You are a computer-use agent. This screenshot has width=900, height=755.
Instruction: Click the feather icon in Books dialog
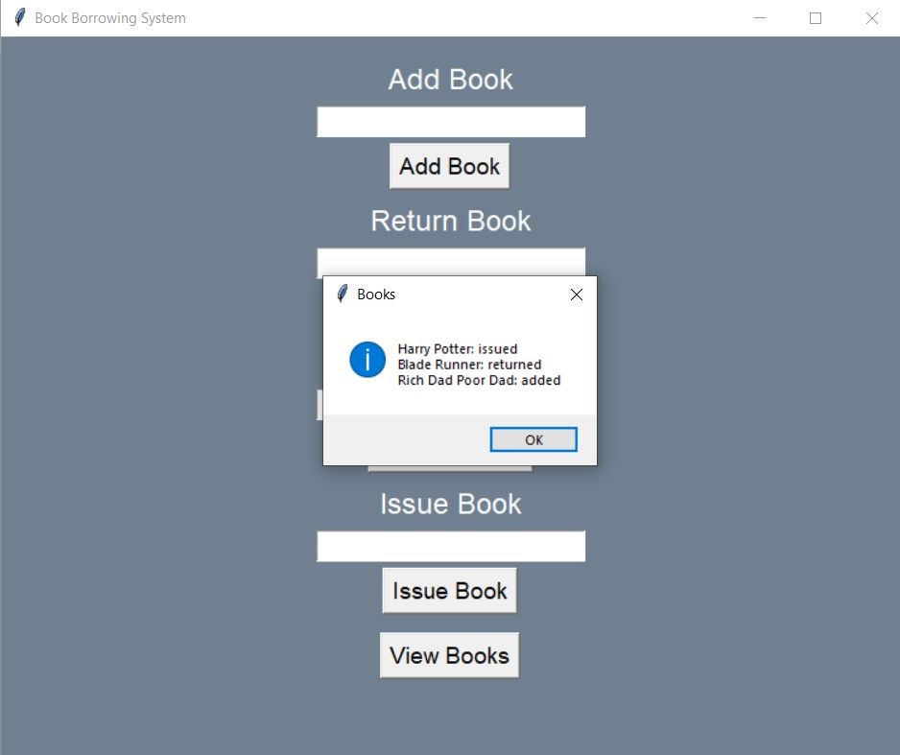coord(342,295)
